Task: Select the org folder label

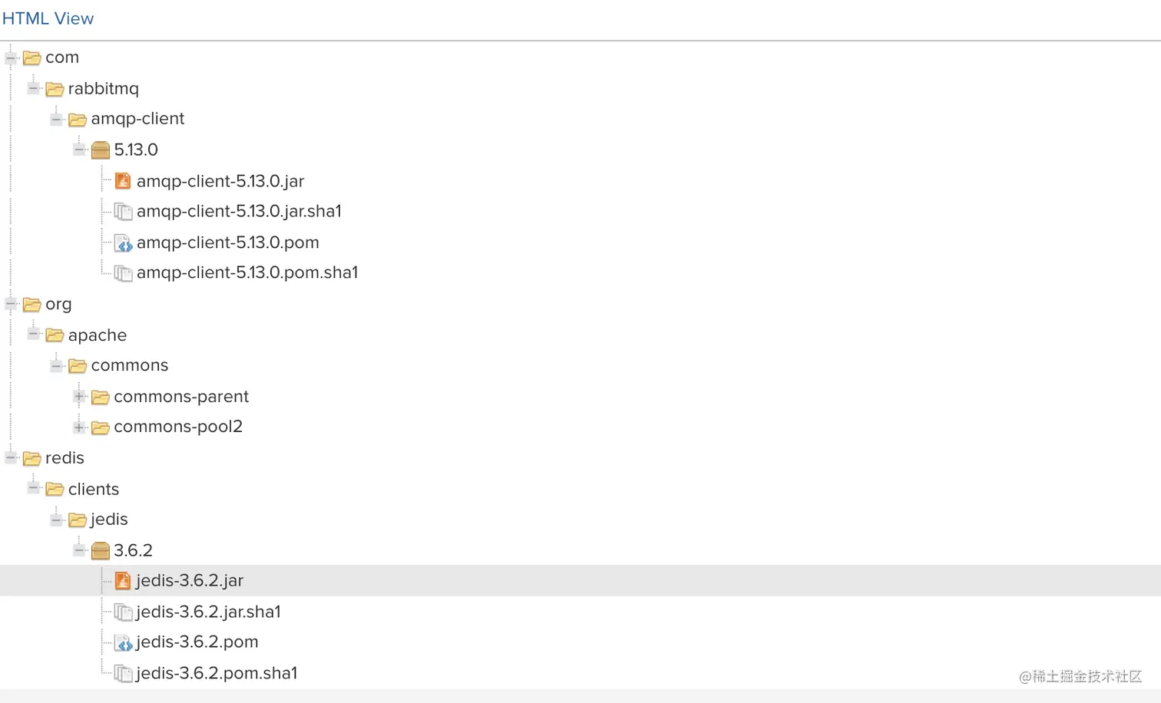Action: tap(58, 304)
